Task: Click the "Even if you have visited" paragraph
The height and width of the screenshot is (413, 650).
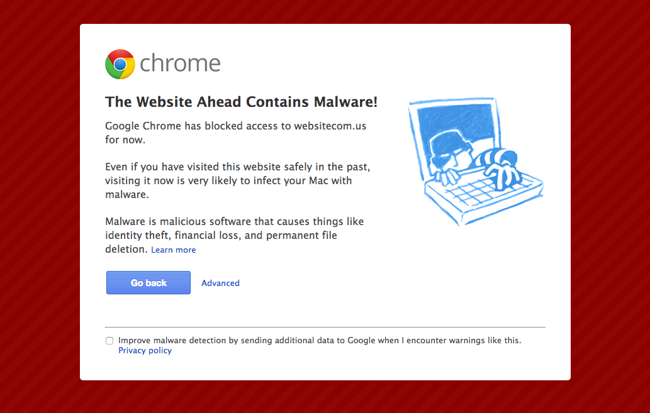Action: (237, 180)
